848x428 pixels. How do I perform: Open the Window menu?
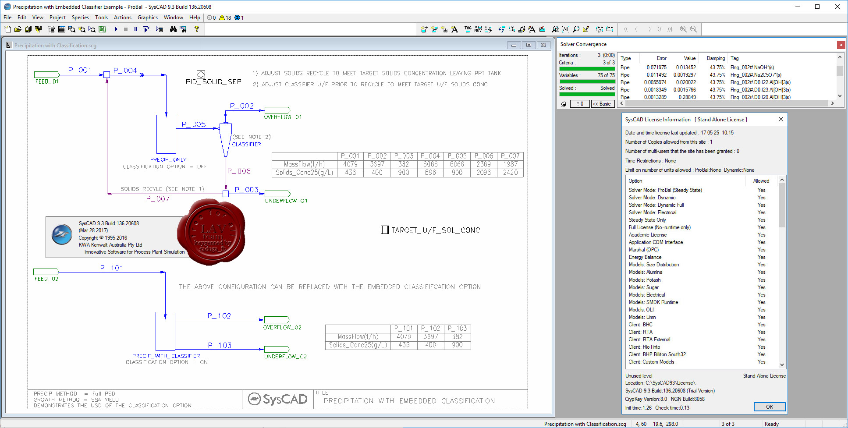pos(174,18)
